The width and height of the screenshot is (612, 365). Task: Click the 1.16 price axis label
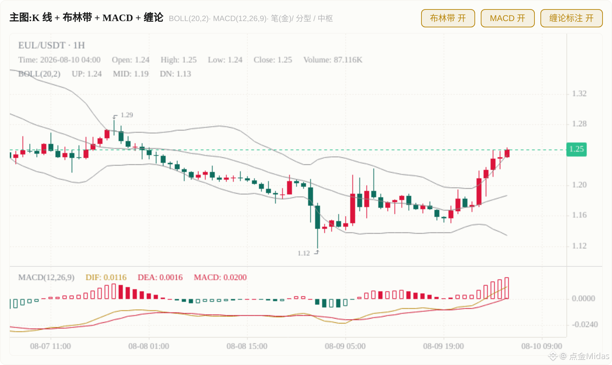coord(579,215)
